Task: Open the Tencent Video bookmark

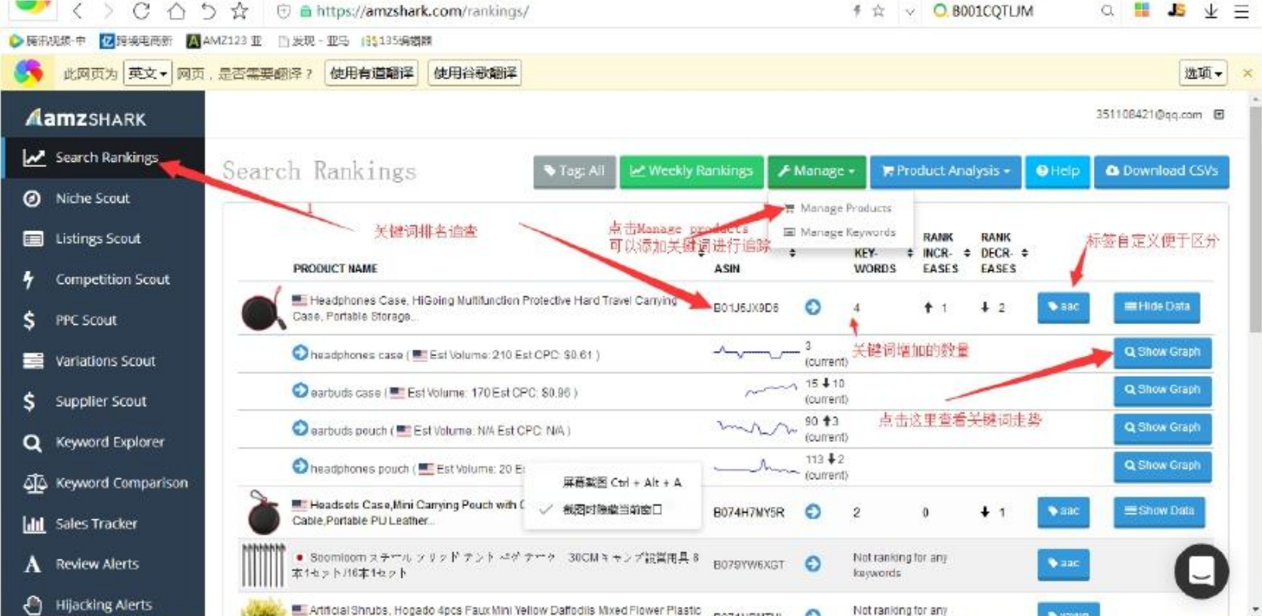Action: point(47,41)
